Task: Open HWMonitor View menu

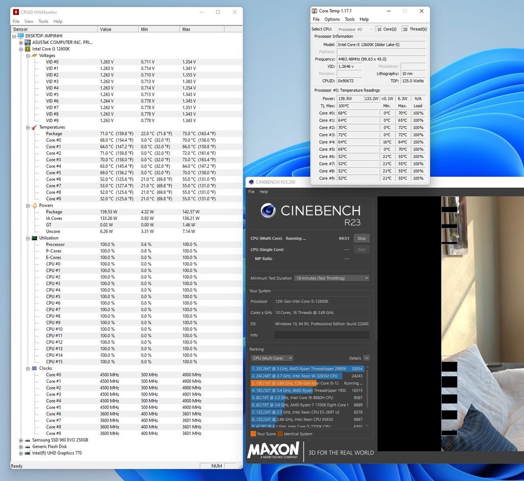Action: (29, 21)
